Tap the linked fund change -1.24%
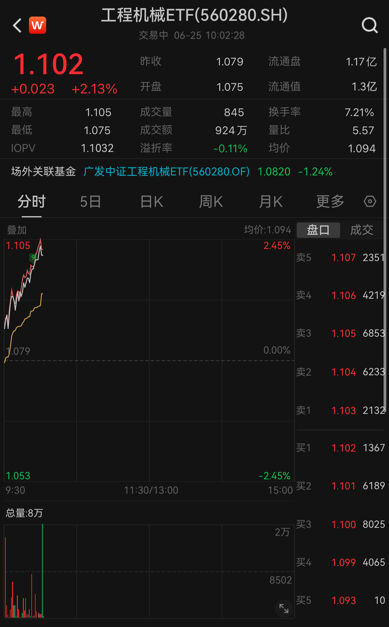Image resolution: width=389 pixels, height=627 pixels. click(x=315, y=172)
